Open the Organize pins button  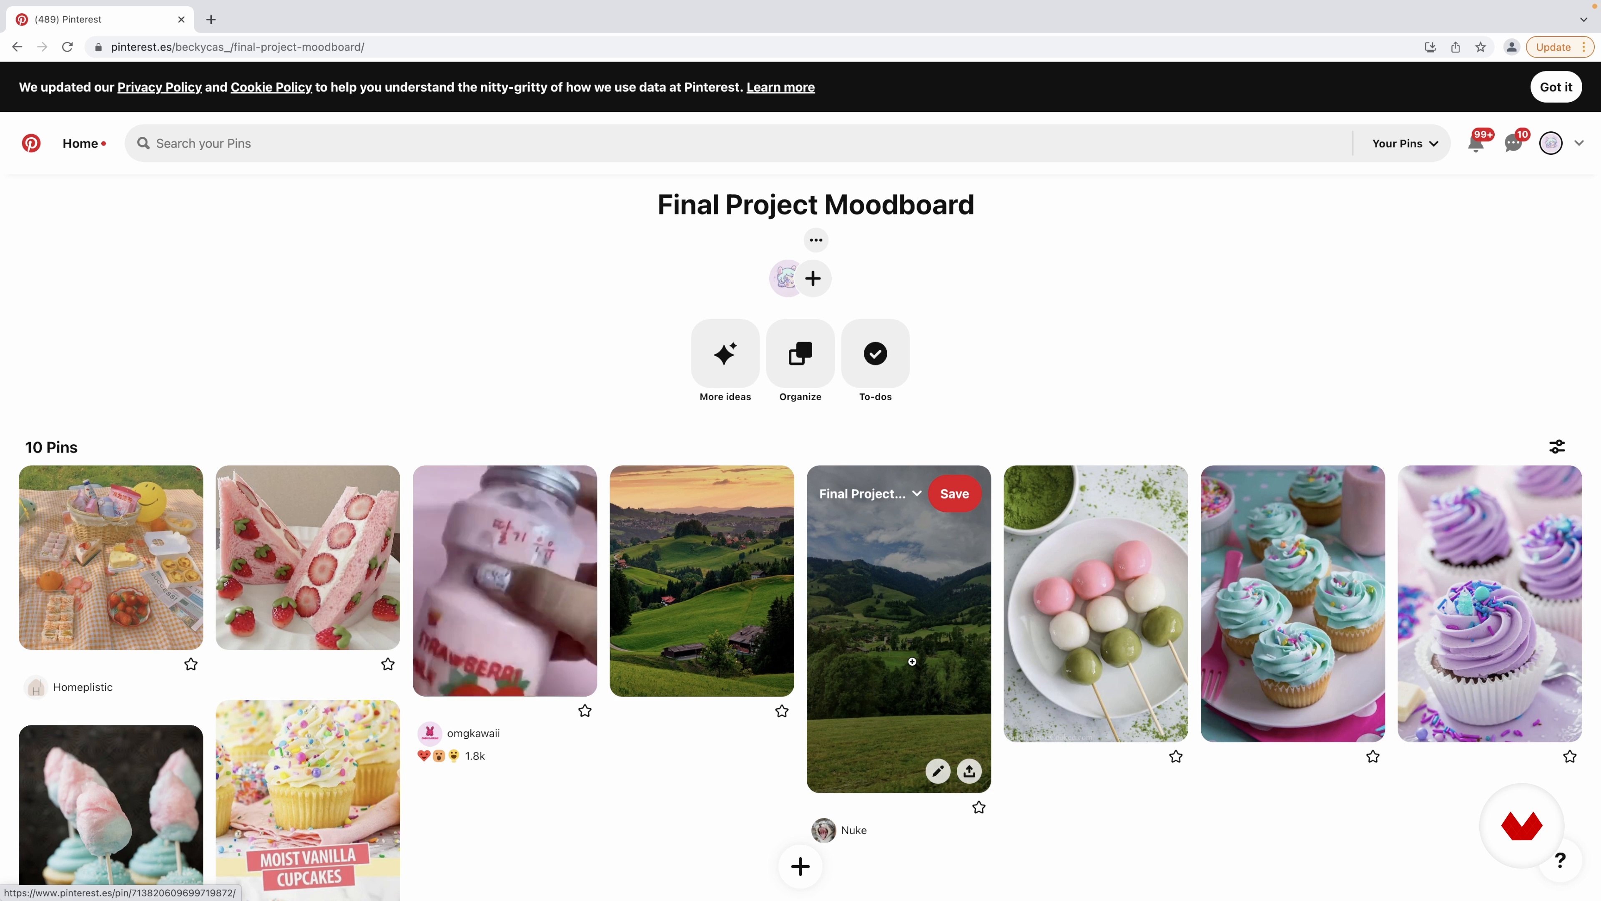coord(800,353)
